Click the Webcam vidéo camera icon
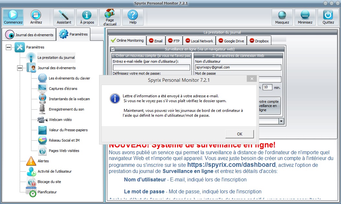The width and height of the screenshot is (341, 204). (x=42, y=120)
